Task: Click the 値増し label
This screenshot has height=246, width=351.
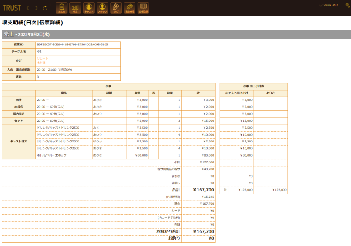Action: (x=176, y=183)
